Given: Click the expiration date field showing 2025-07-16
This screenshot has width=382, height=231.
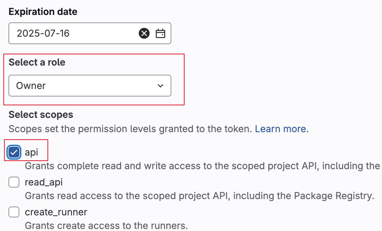Looking at the screenshot, I should click(90, 33).
